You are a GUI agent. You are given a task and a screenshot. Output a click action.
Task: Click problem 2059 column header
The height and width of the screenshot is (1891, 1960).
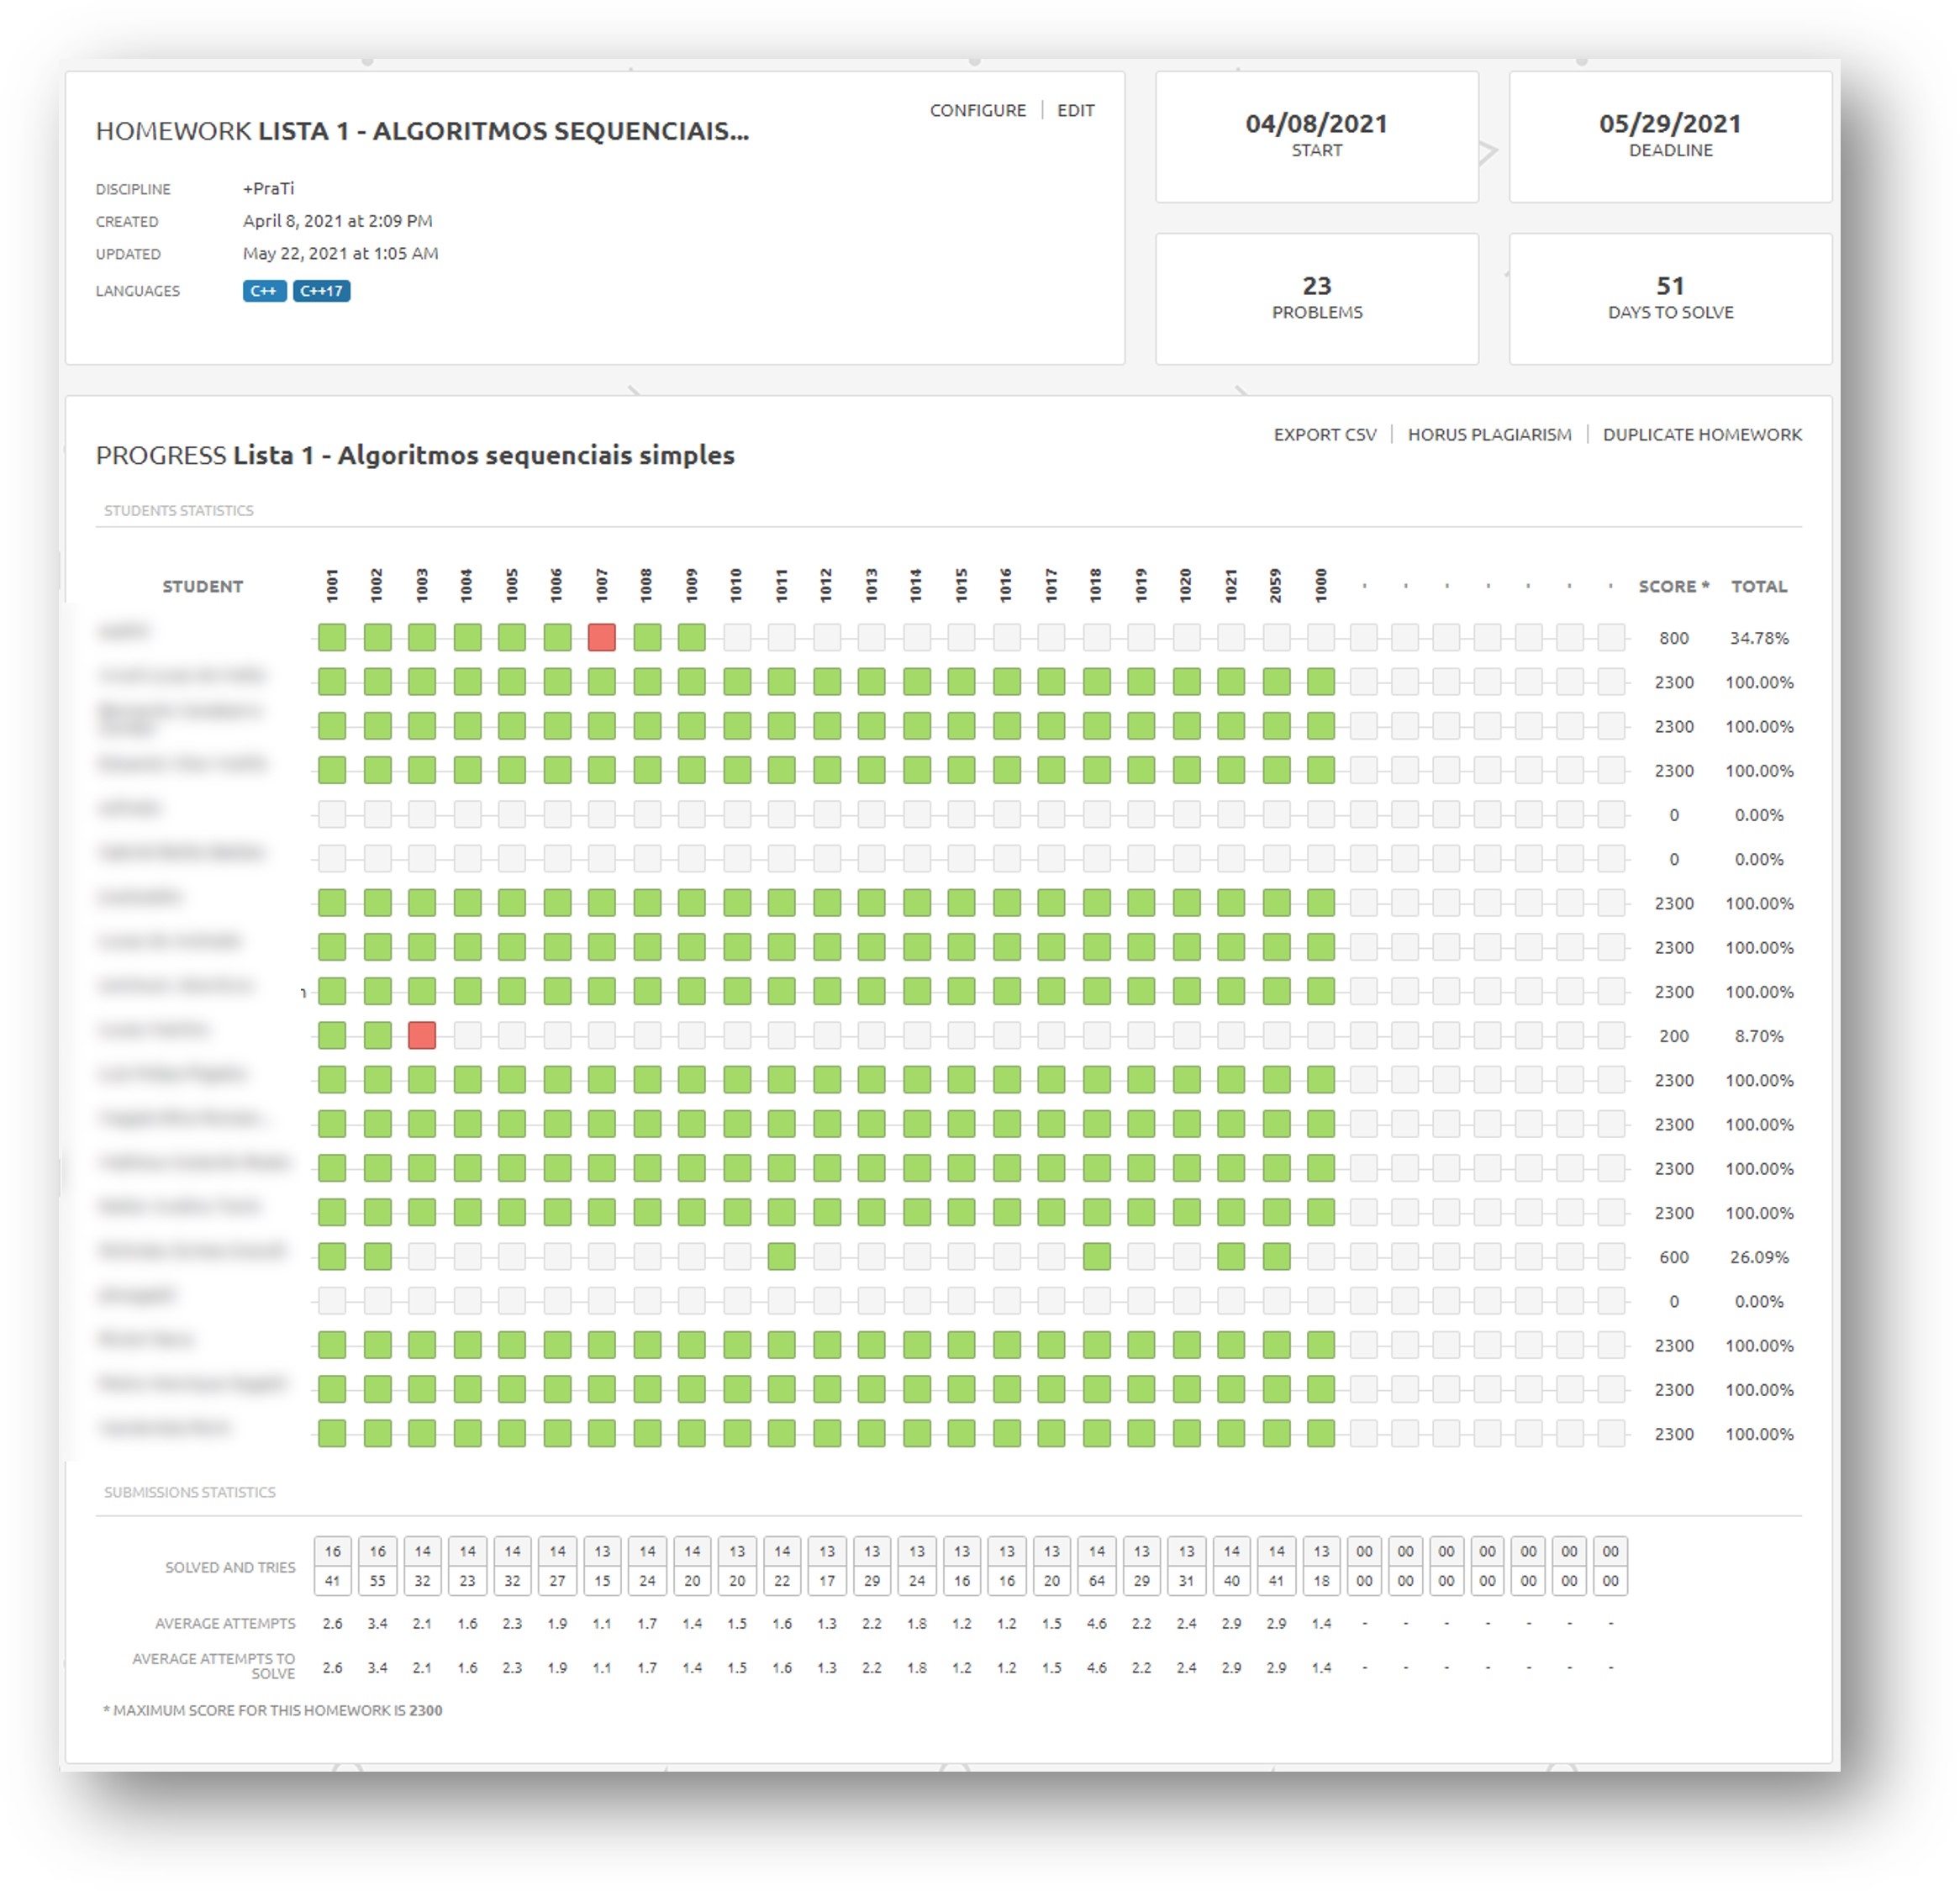[x=1276, y=585]
